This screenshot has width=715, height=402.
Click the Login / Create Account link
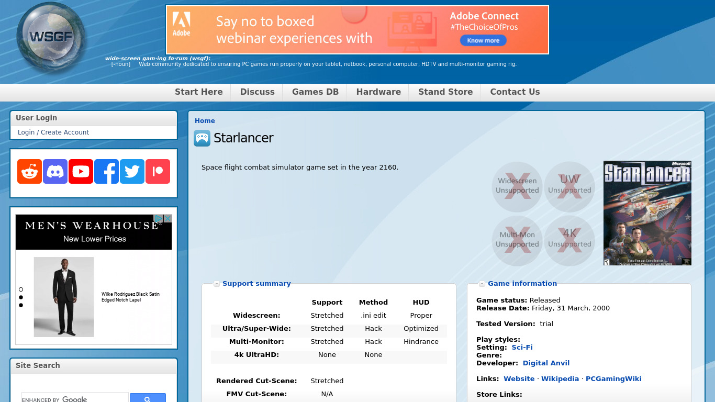(x=53, y=132)
